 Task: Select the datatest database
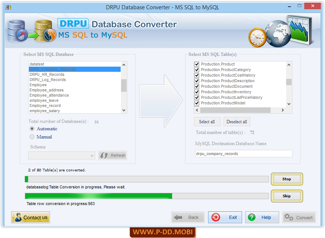(x=75, y=64)
